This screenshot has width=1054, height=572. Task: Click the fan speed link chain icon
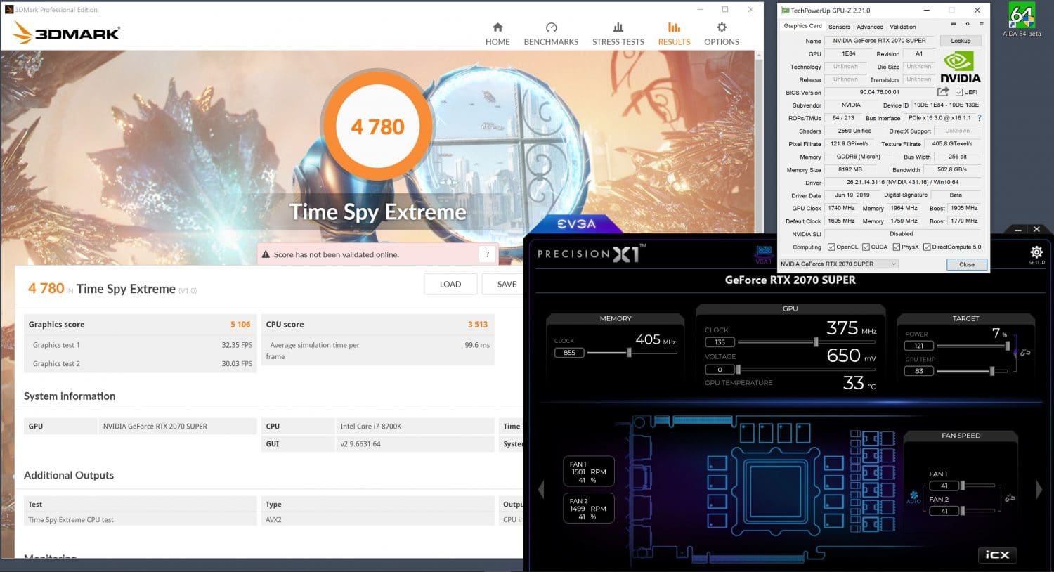[x=1010, y=498]
